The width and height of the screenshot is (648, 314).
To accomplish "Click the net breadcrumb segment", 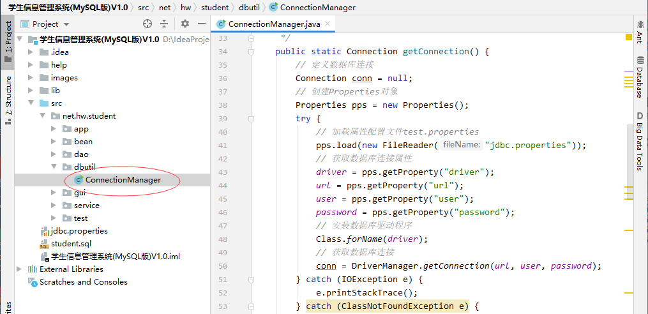I will (165, 8).
